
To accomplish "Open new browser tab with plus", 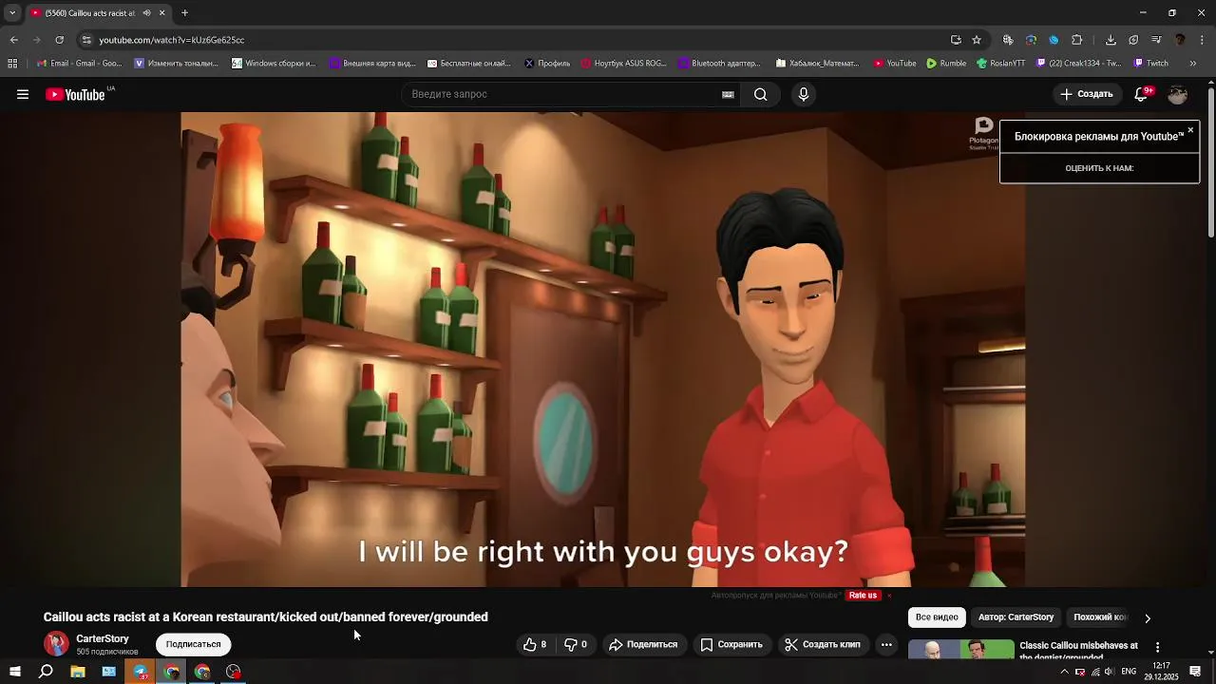I will (x=184, y=12).
